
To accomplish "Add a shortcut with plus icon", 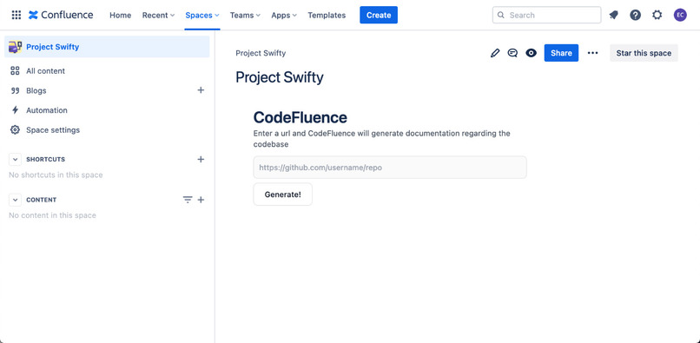I will pos(201,160).
